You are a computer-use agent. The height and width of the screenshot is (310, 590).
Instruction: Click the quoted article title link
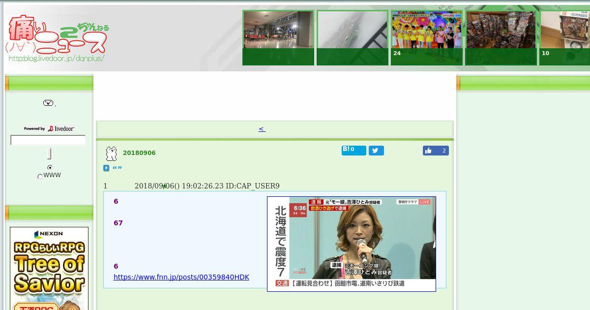117,168
